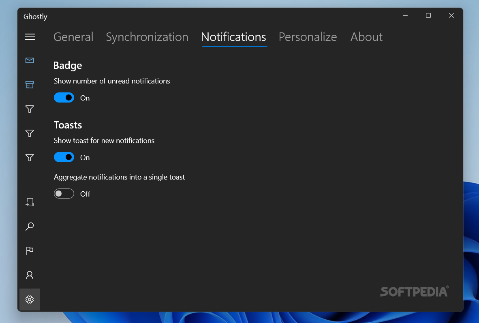
Task: Click the flag icon in sidebar
Action: [30, 250]
